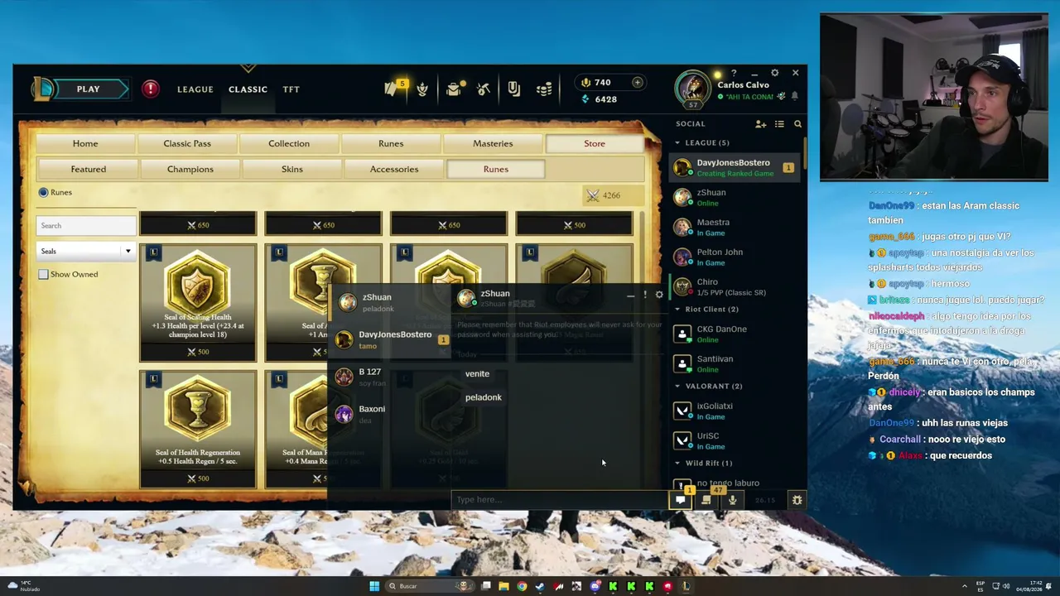
Task: Open DavyJonesBostero in the friends list
Action: click(734, 167)
